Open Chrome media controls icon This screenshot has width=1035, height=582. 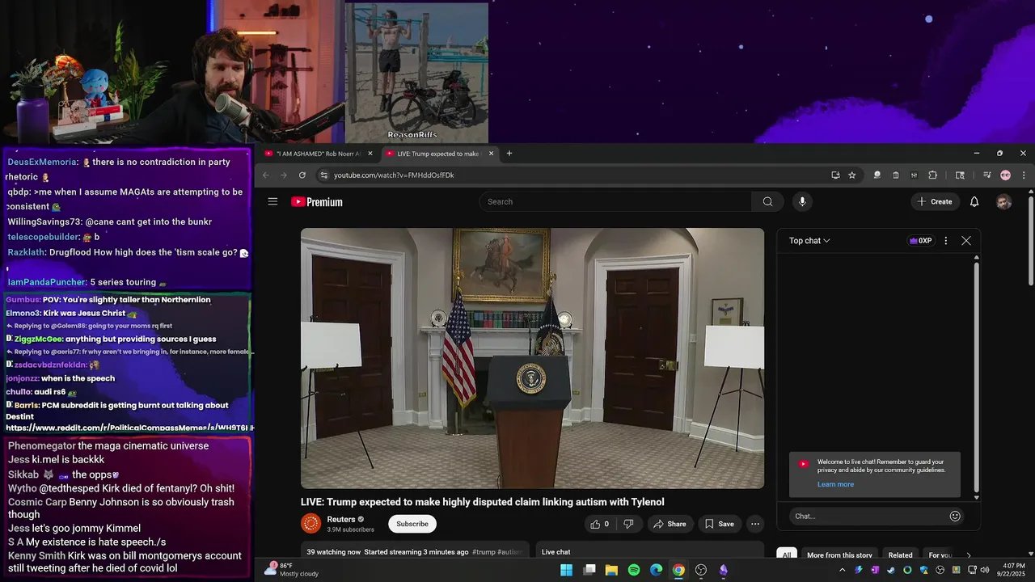coord(987,175)
